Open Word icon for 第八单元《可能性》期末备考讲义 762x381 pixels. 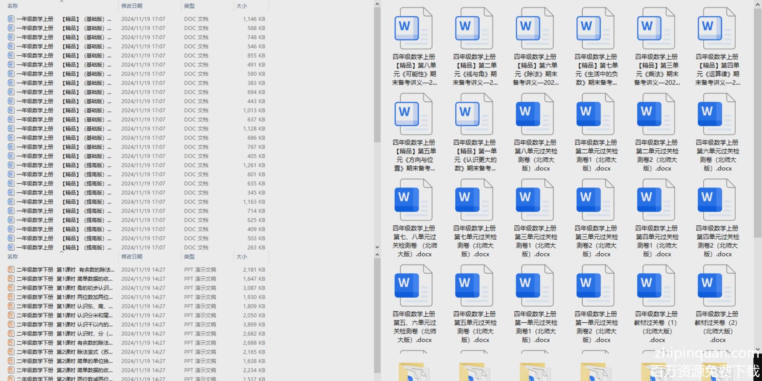click(x=413, y=29)
